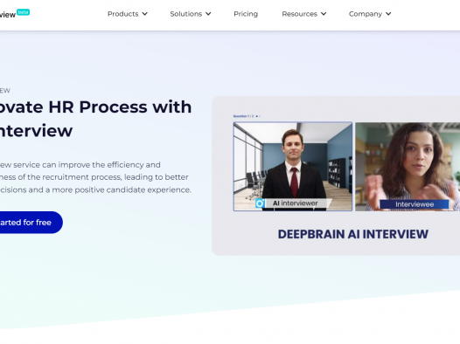Screen dimensions: 460x344
Task: Click the beta badge by the logo
Action: (24, 12)
